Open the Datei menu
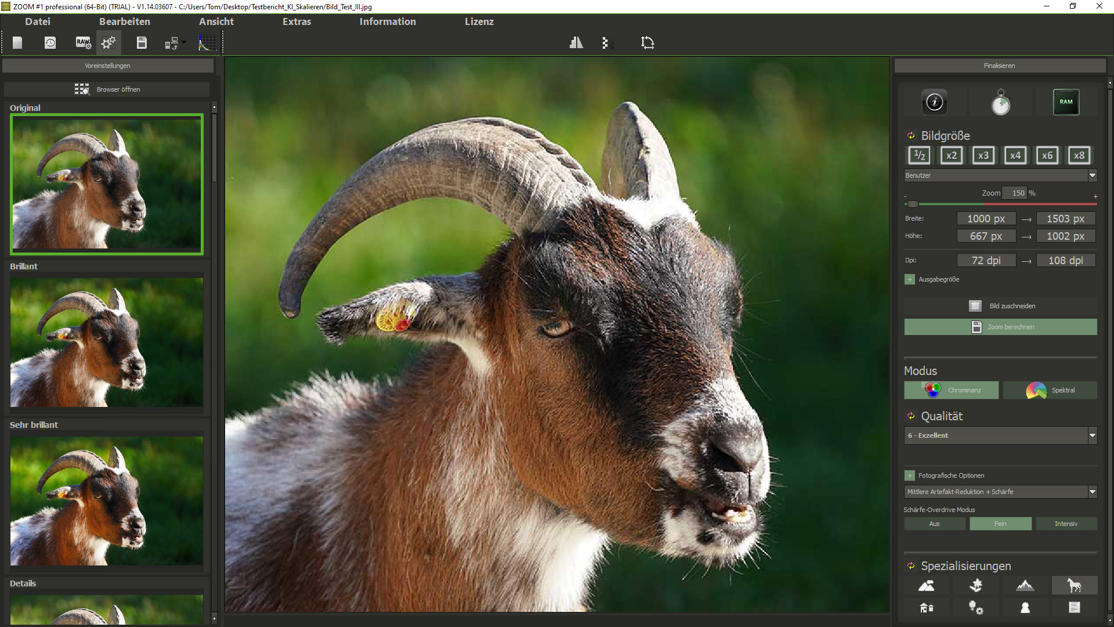The image size is (1114, 627). tap(38, 21)
